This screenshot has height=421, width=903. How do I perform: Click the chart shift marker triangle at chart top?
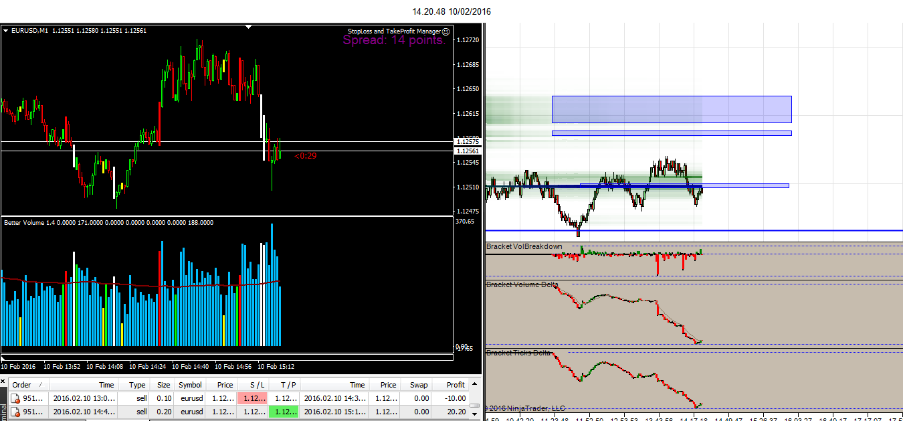(x=249, y=27)
